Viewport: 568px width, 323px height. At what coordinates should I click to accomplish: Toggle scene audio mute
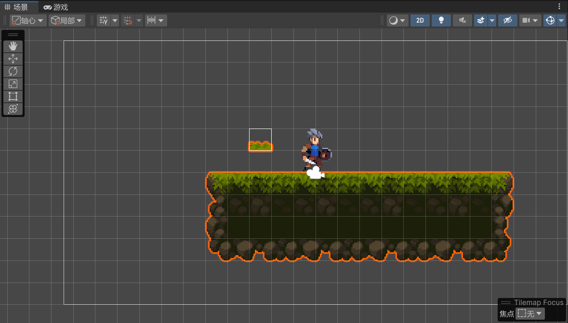(x=462, y=20)
